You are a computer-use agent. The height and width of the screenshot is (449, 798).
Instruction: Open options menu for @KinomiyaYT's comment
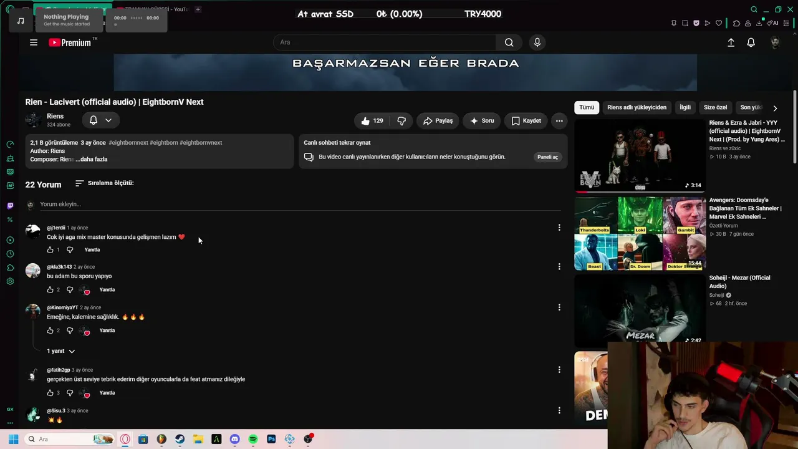click(x=559, y=307)
